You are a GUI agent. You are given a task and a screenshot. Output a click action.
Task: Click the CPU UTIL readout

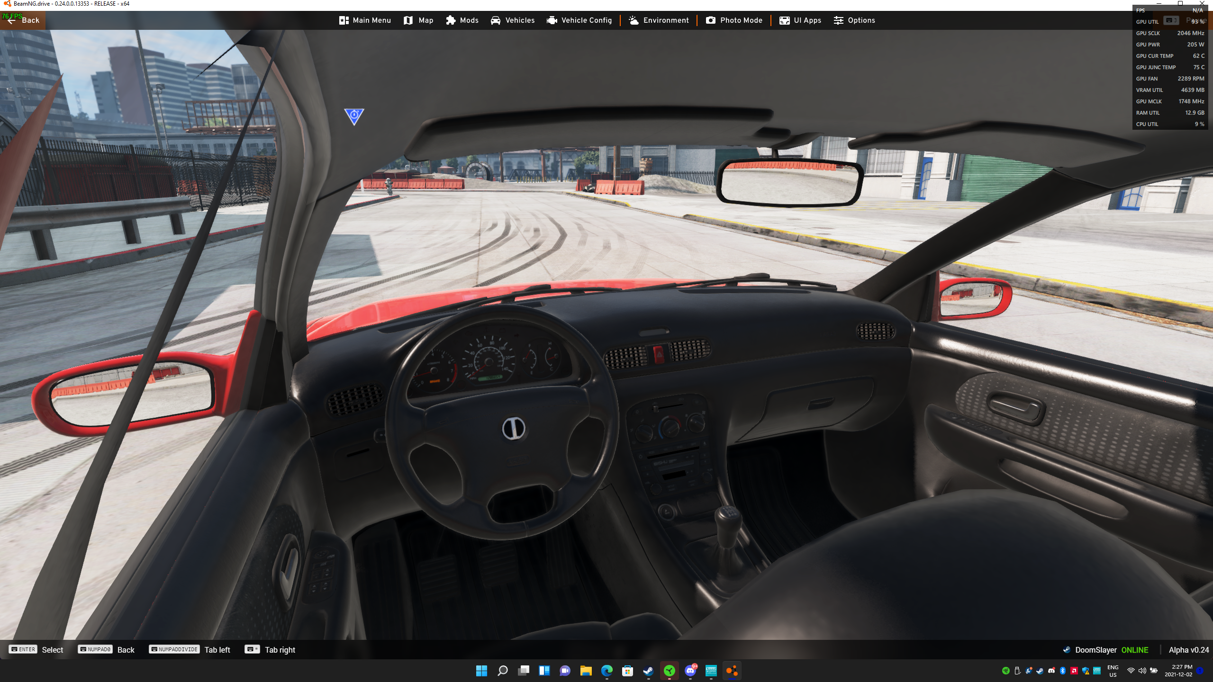tap(1170, 124)
